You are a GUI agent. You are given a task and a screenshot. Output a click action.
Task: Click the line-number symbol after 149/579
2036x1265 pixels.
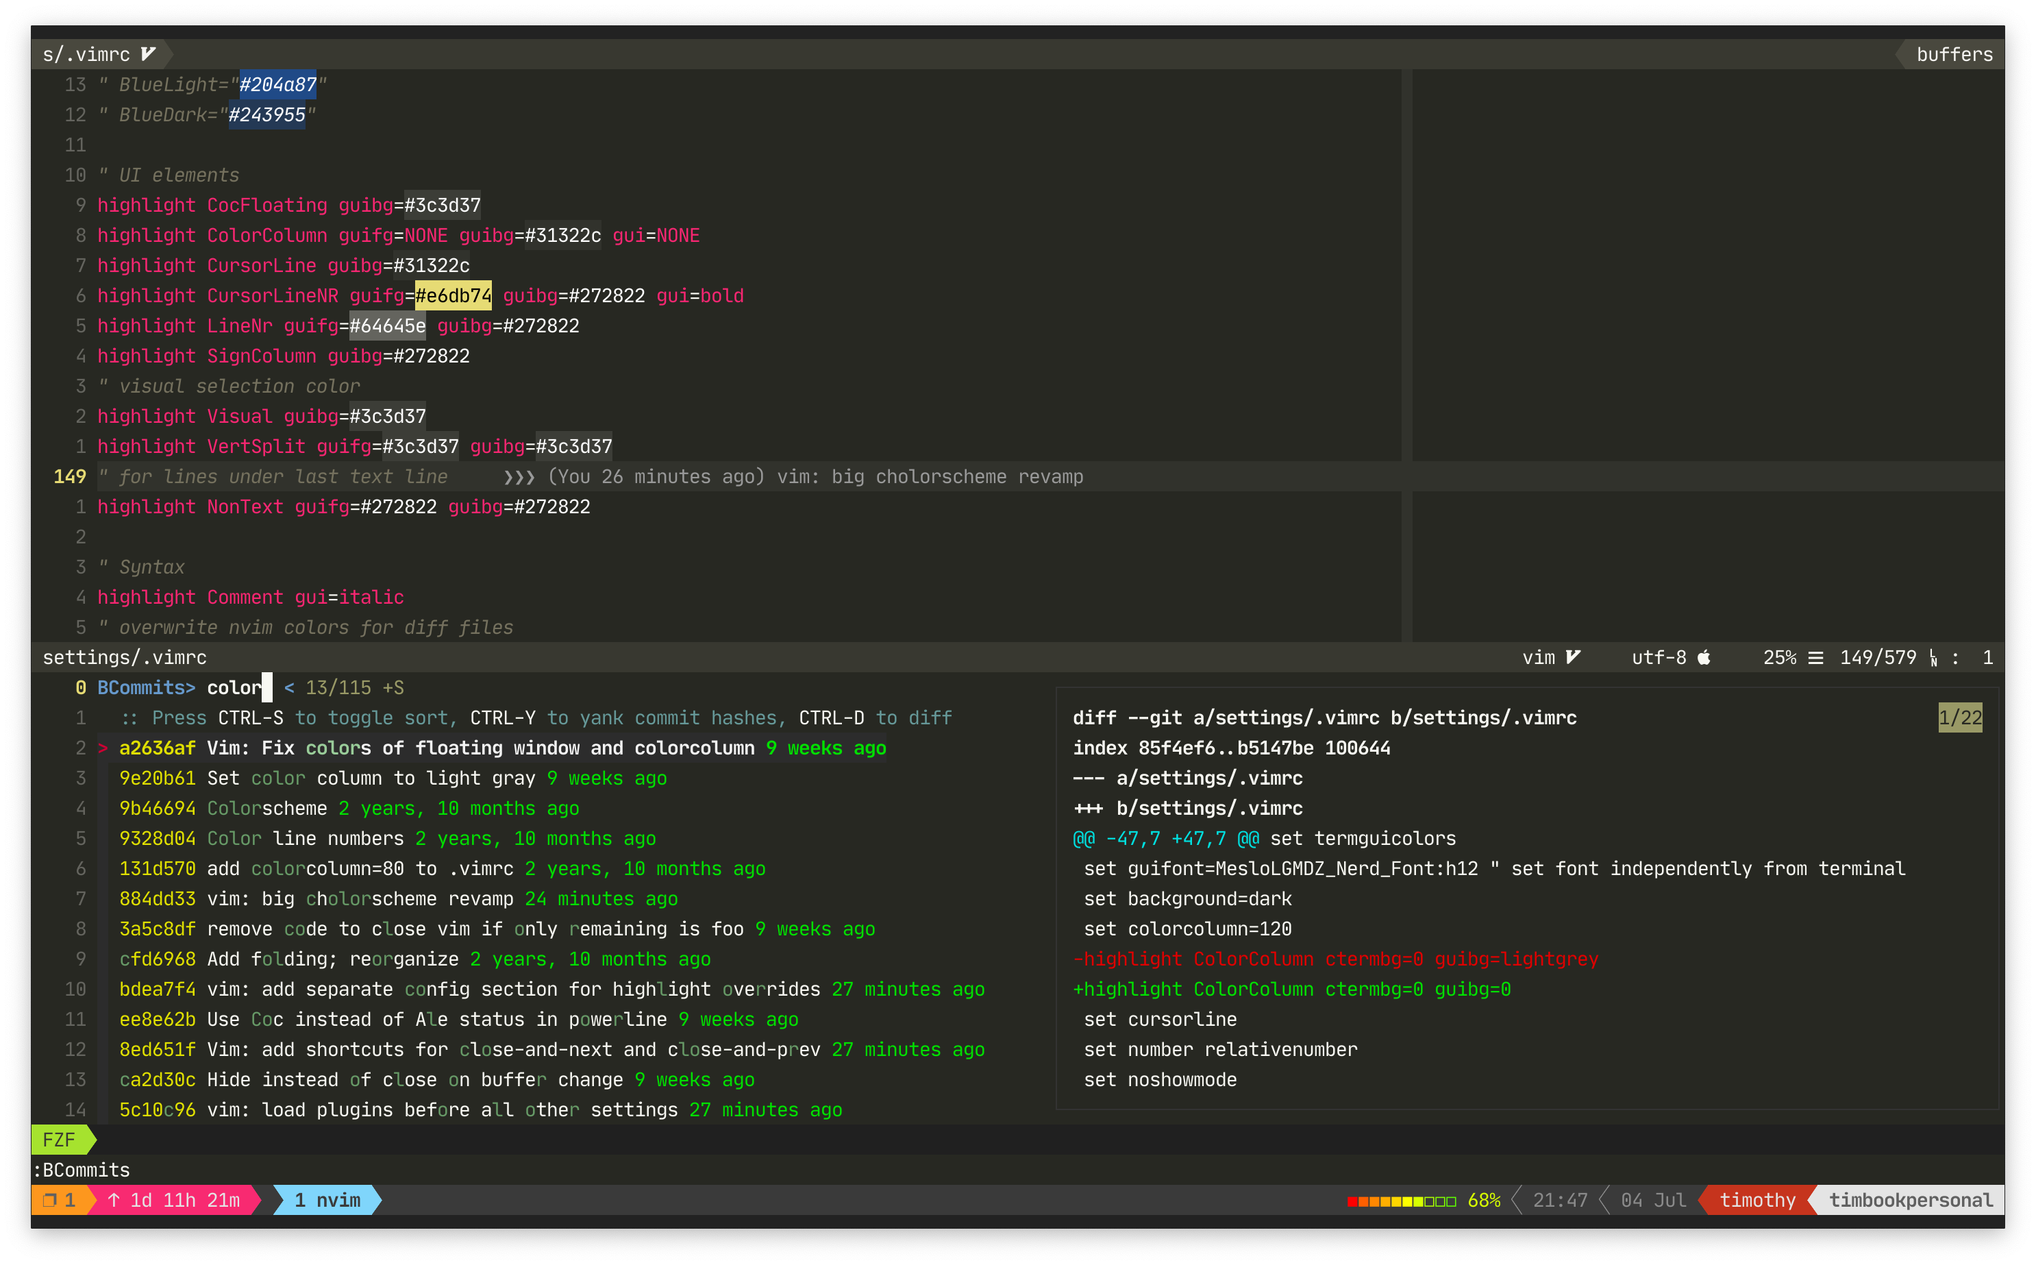pos(1933,658)
